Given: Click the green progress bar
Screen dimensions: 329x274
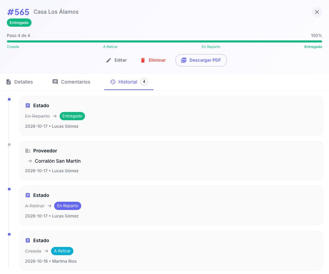Looking at the screenshot, I should click(x=164, y=41).
